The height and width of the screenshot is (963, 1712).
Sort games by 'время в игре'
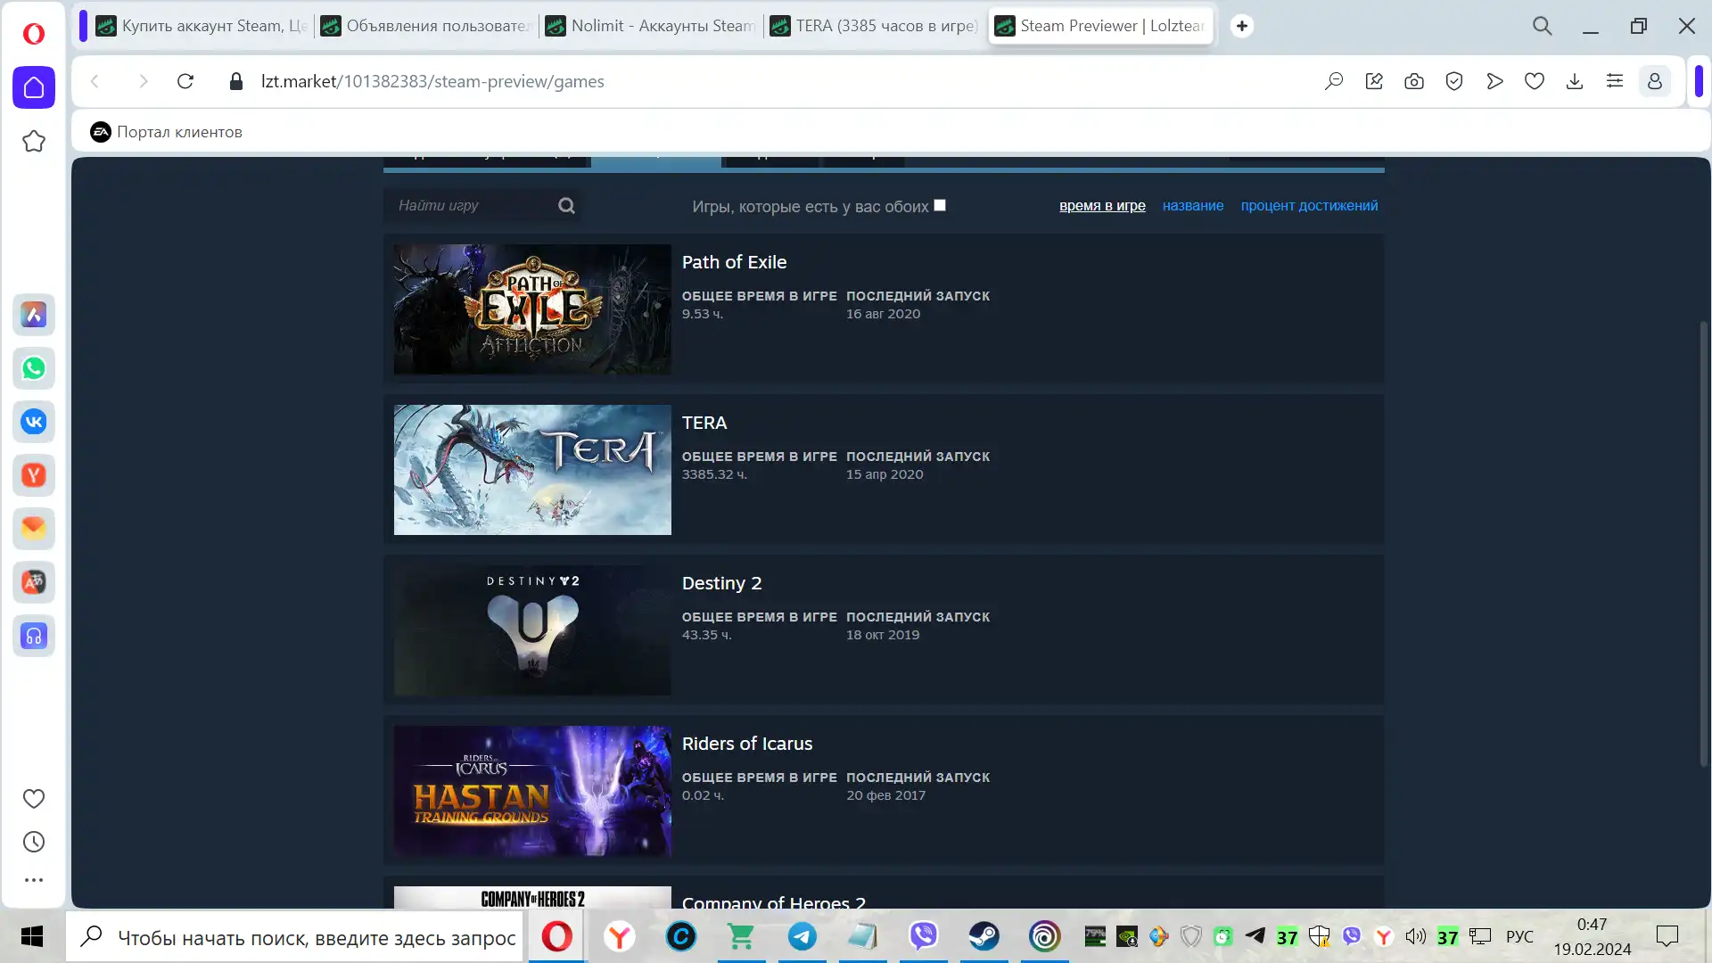pos(1102,206)
